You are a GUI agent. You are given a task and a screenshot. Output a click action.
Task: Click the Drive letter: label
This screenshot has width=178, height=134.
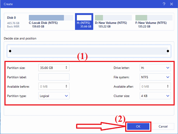pyautogui.click(x=122, y=68)
